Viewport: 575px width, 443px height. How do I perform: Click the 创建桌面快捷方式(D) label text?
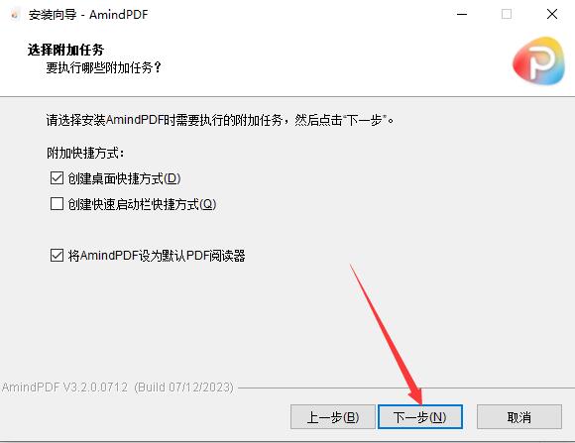click(124, 178)
